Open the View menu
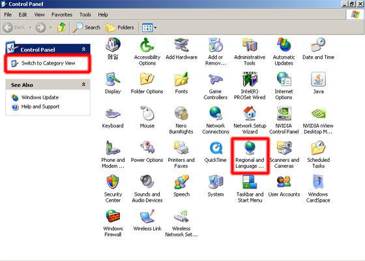 tap(39, 14)
